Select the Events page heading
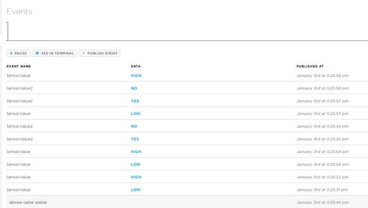This screenshot has width=368, height=208. pos(19,11)
